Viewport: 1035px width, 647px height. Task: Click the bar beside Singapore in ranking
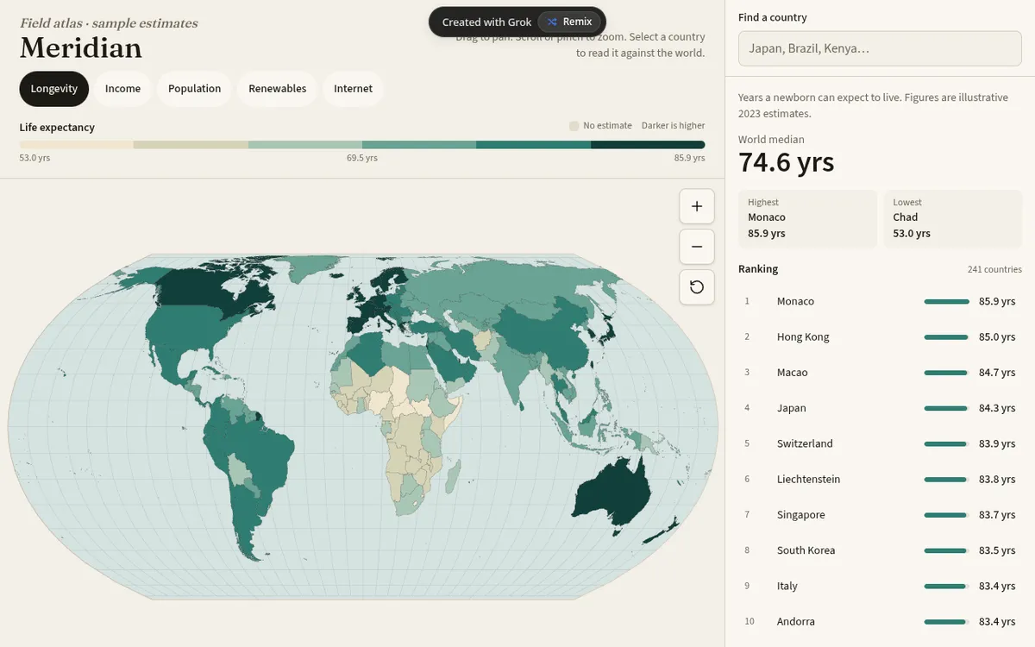pos(946,515)
